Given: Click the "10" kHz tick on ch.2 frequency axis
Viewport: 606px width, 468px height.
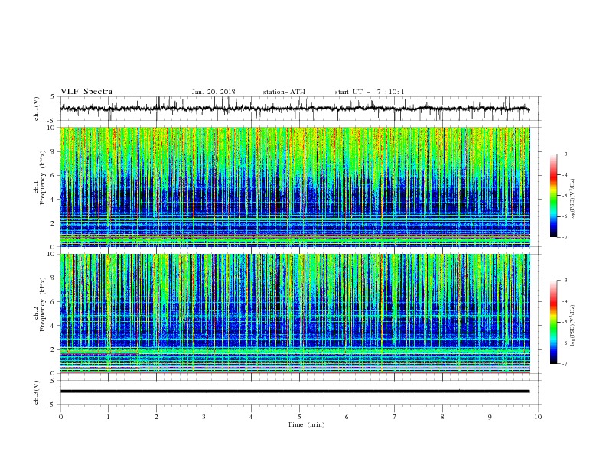Looking at the screenshot, I should click(52, 254).
